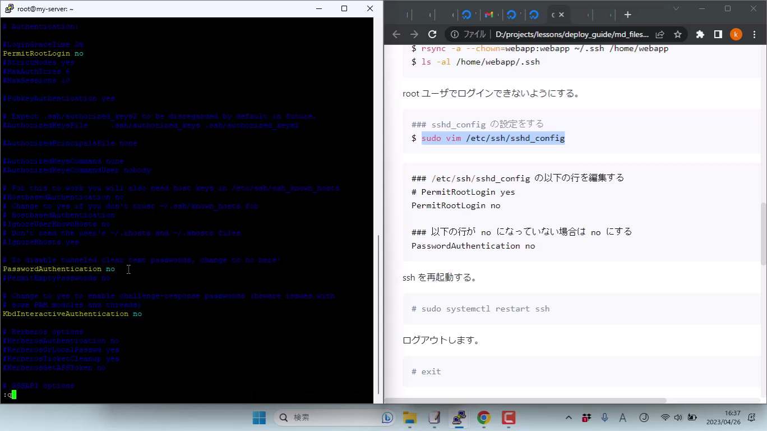This screenshot has width=767, height=431.
Task: Toggle bookmark star for this page
Action: coord(677,34)
